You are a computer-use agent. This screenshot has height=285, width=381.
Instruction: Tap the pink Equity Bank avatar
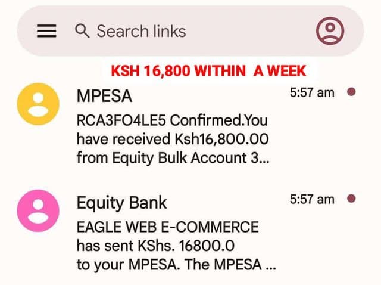click(x=39, y=210)
